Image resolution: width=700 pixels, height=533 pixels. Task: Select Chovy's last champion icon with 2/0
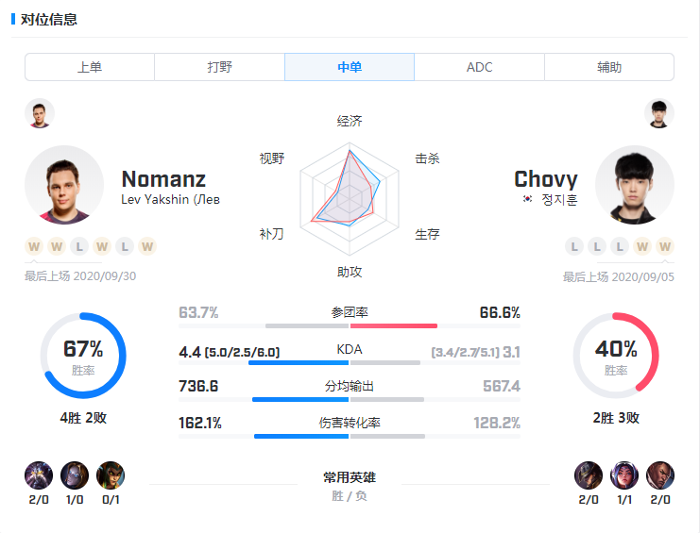(659, 475)
